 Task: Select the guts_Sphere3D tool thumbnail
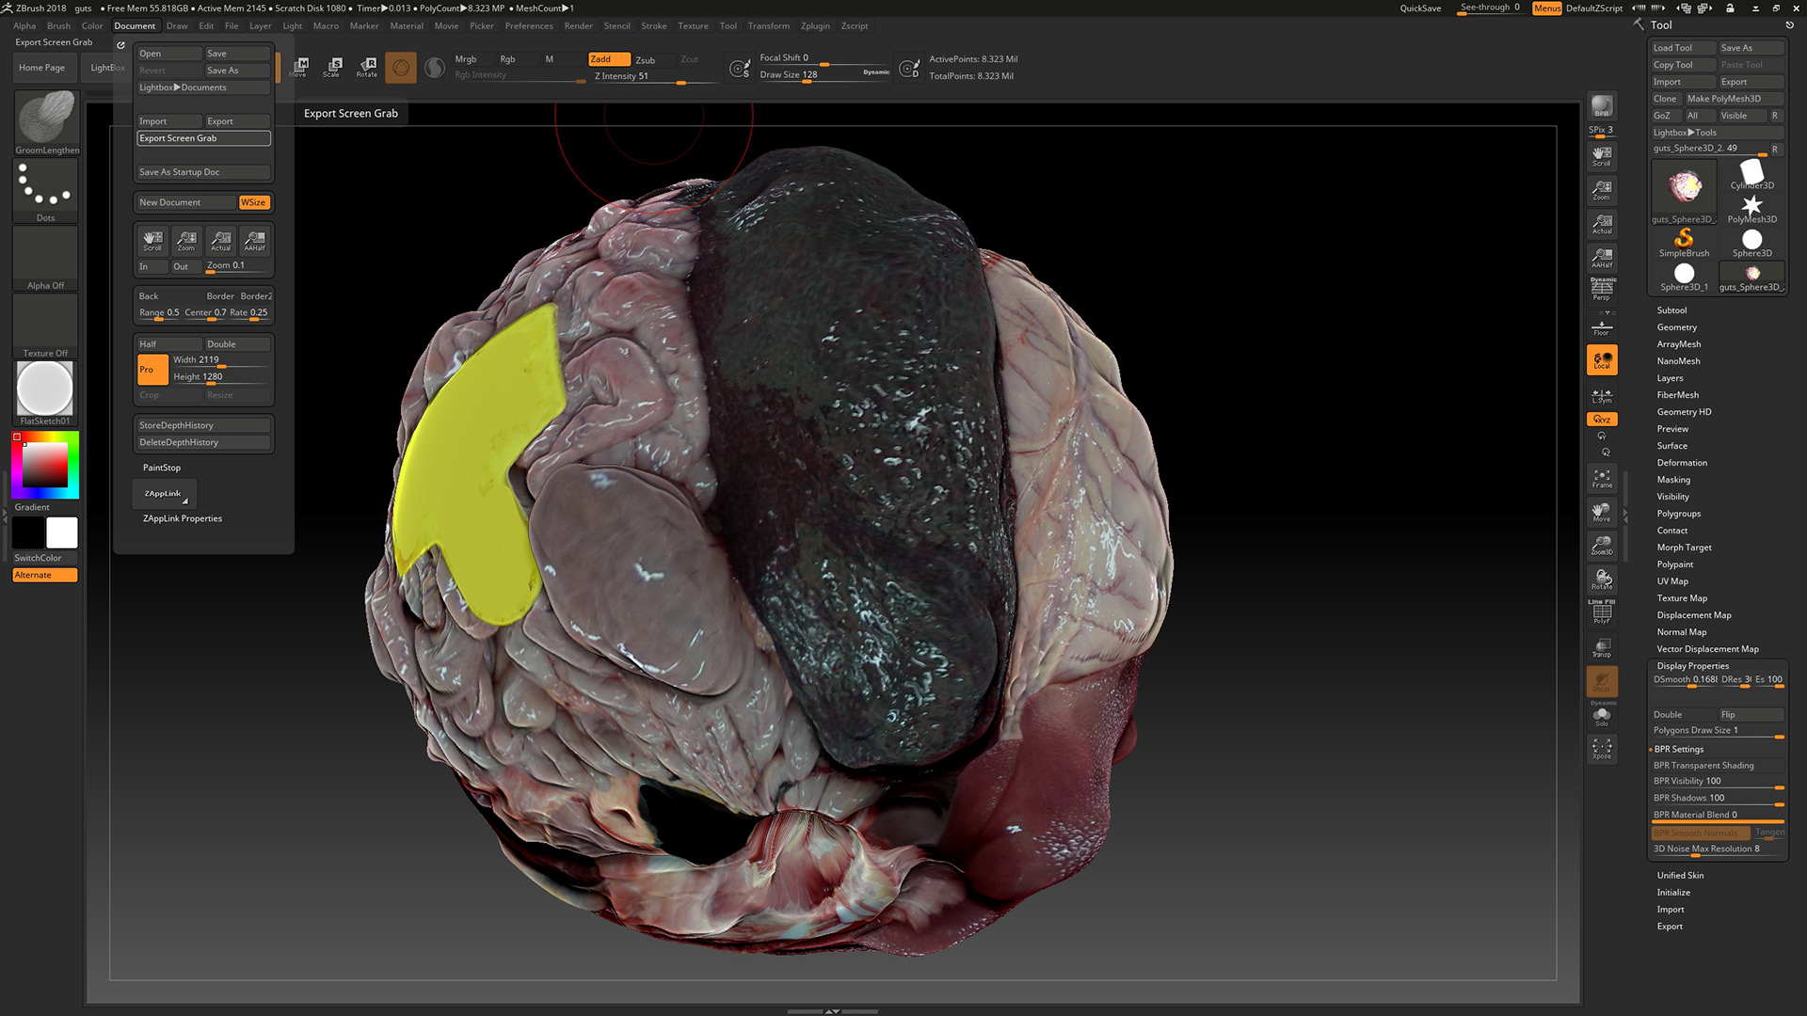click(x=1684, y=187)
